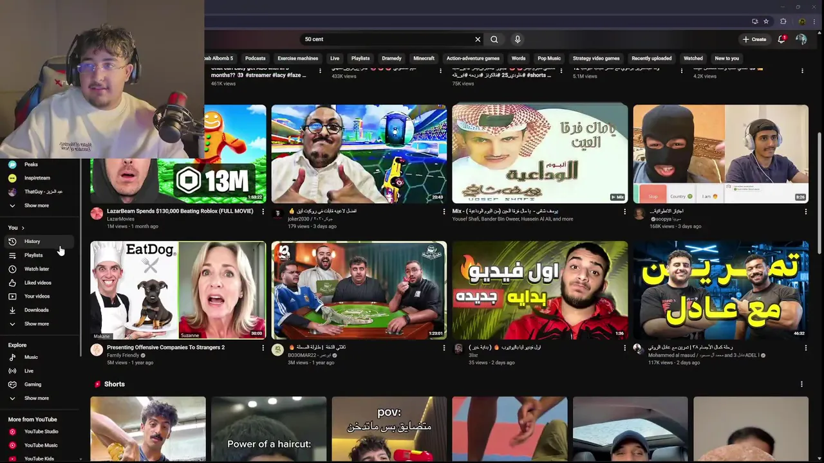Screen dimensions: 824x463
Task: Open the pov Short thumbnail
Action: (389, 430)
